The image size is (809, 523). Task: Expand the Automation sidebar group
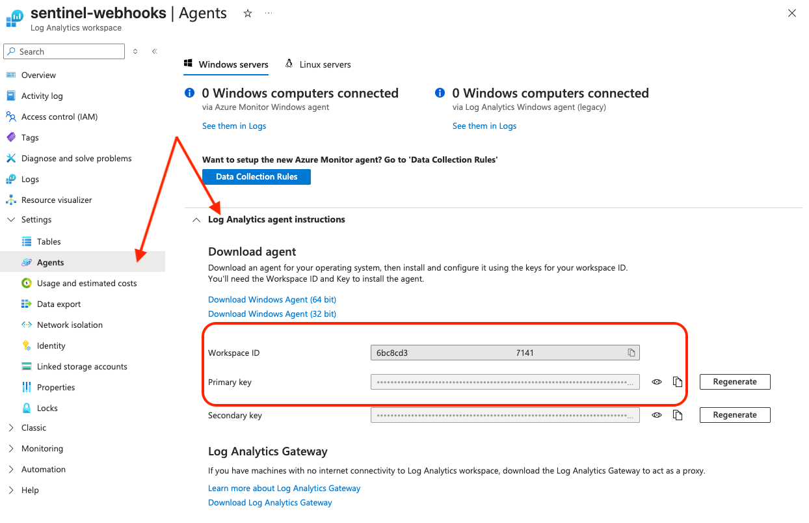[10, 470]
